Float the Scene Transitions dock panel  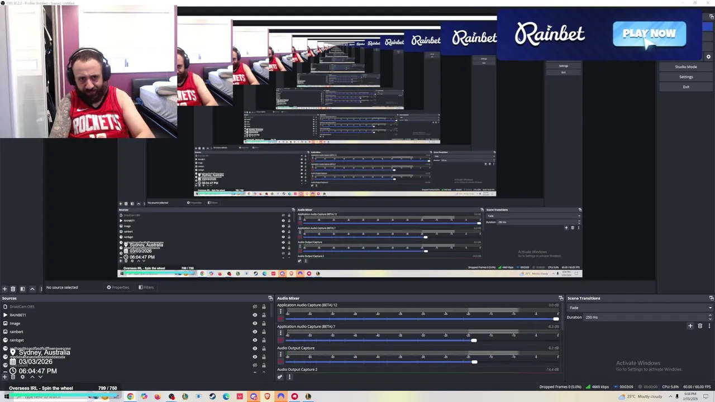pos(711,298)
